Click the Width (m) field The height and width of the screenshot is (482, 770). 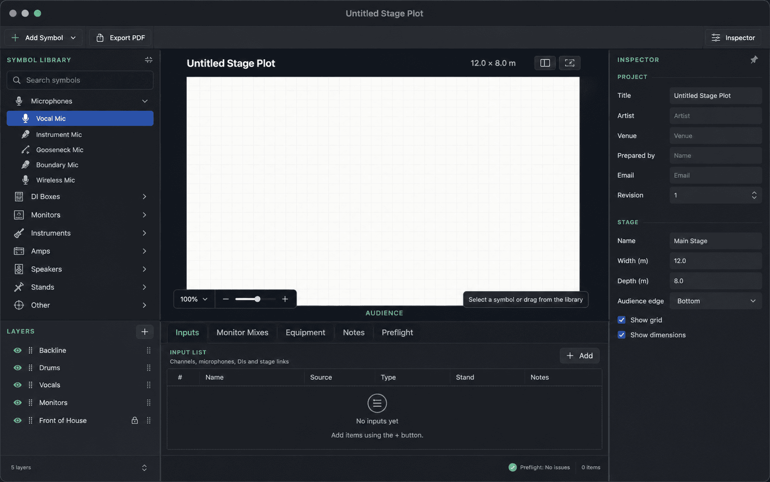716,261
